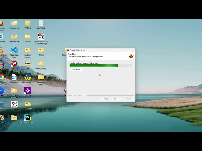Click the < Back button
The width and height of the screenshot is (202, 151).
(106, 99)
